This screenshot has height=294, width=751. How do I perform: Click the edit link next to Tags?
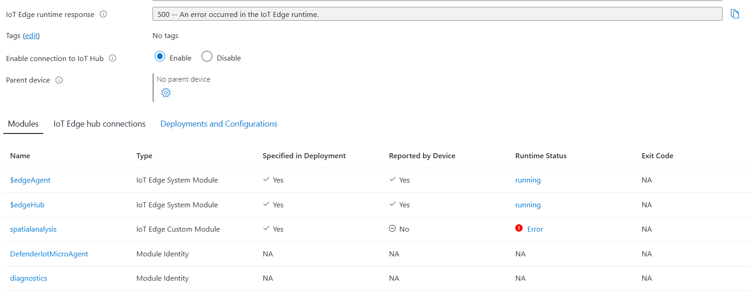coord(31,36)
